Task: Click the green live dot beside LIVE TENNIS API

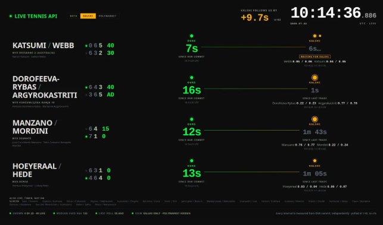Action: 11,16
